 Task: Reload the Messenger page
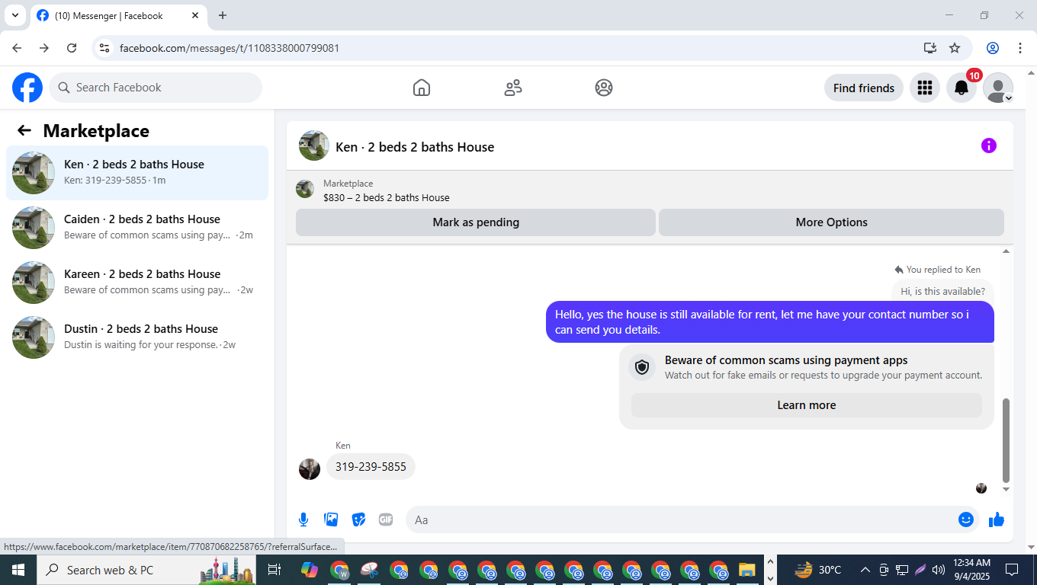72,48
